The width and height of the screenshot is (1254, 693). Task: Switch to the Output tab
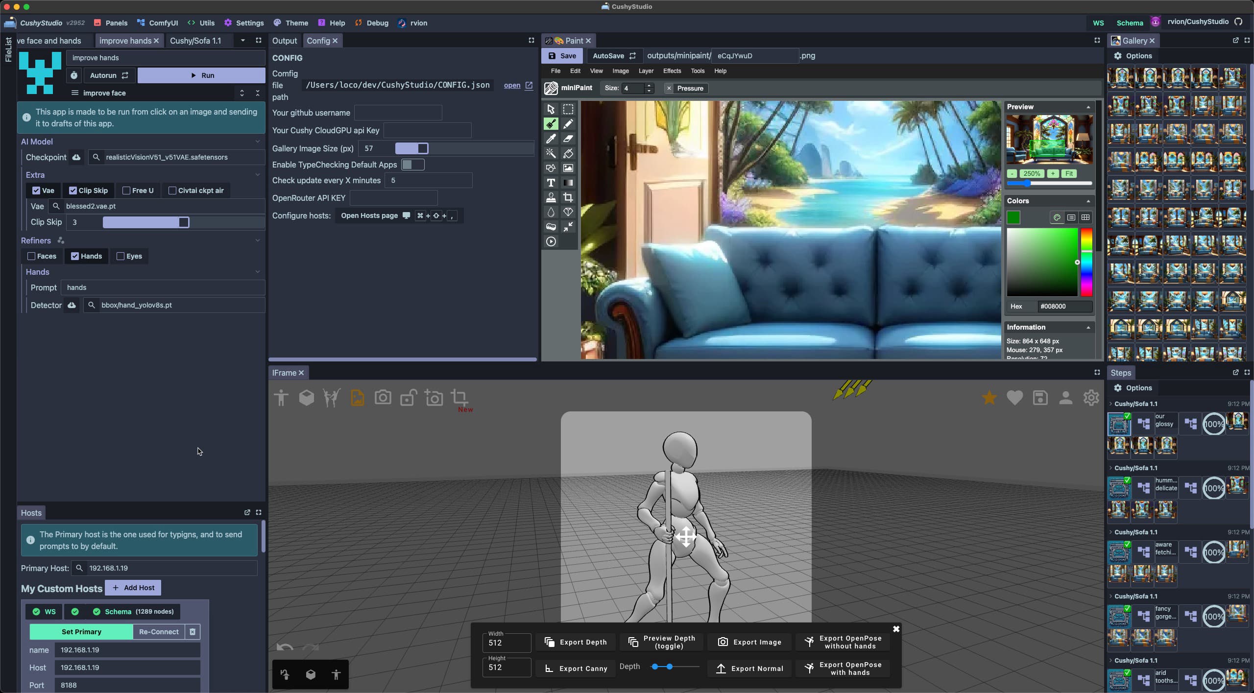[284, 41]
